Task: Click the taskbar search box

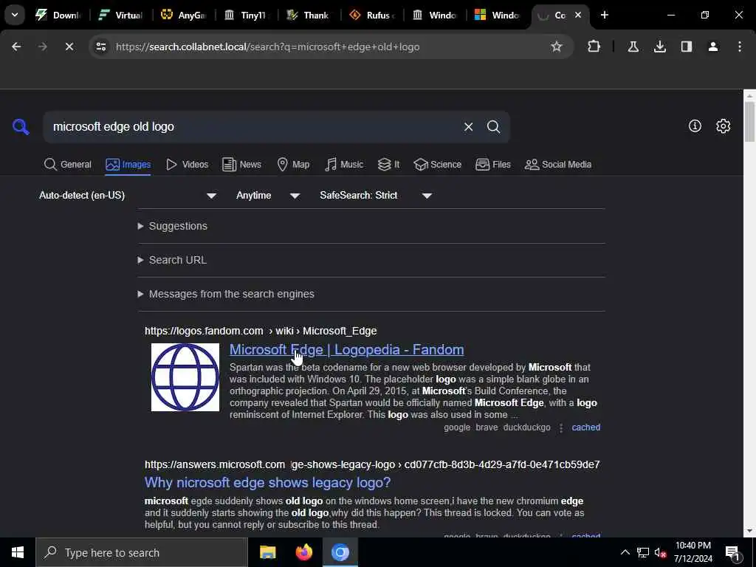Action: pyautogui.click(x=142, y=552)
